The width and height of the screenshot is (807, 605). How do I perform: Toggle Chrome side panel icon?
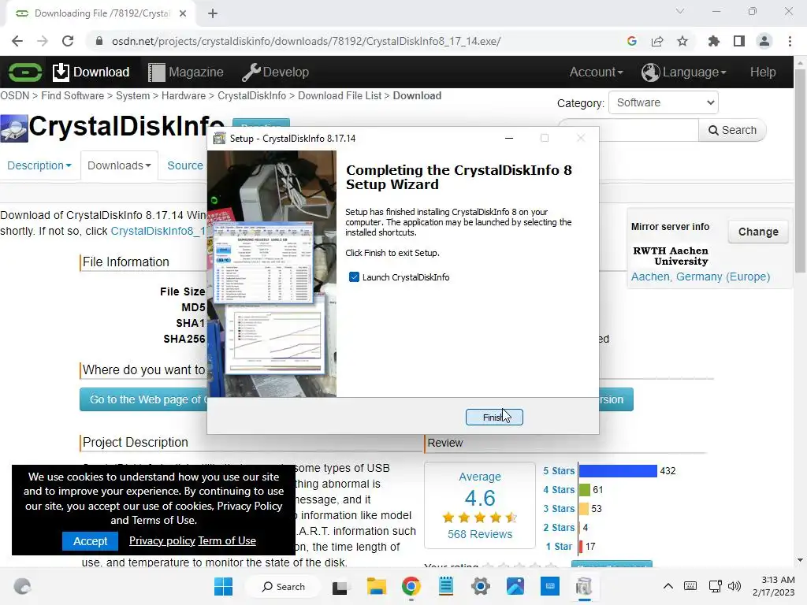pos(739,41)
